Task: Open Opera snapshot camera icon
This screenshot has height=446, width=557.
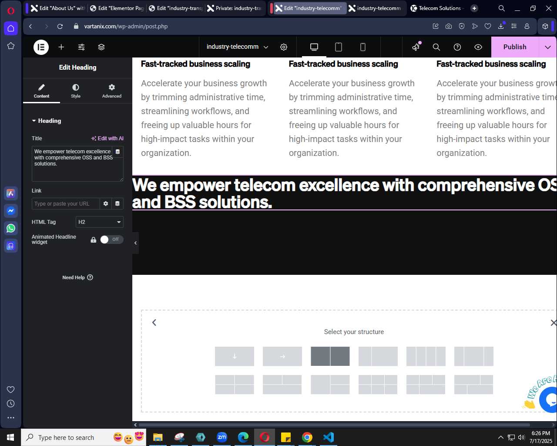Action: 449,26
